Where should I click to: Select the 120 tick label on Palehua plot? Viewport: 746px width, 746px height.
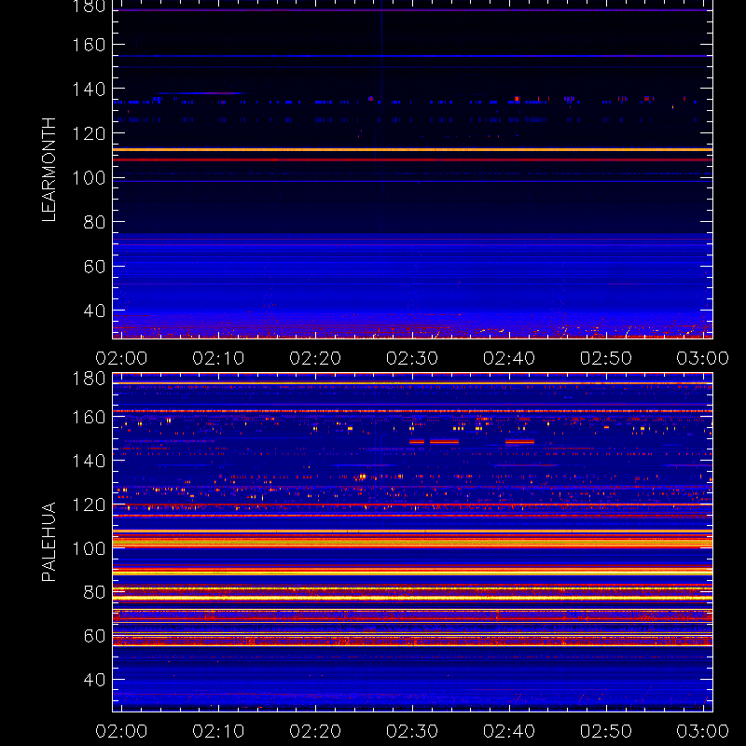coord(89,504)
